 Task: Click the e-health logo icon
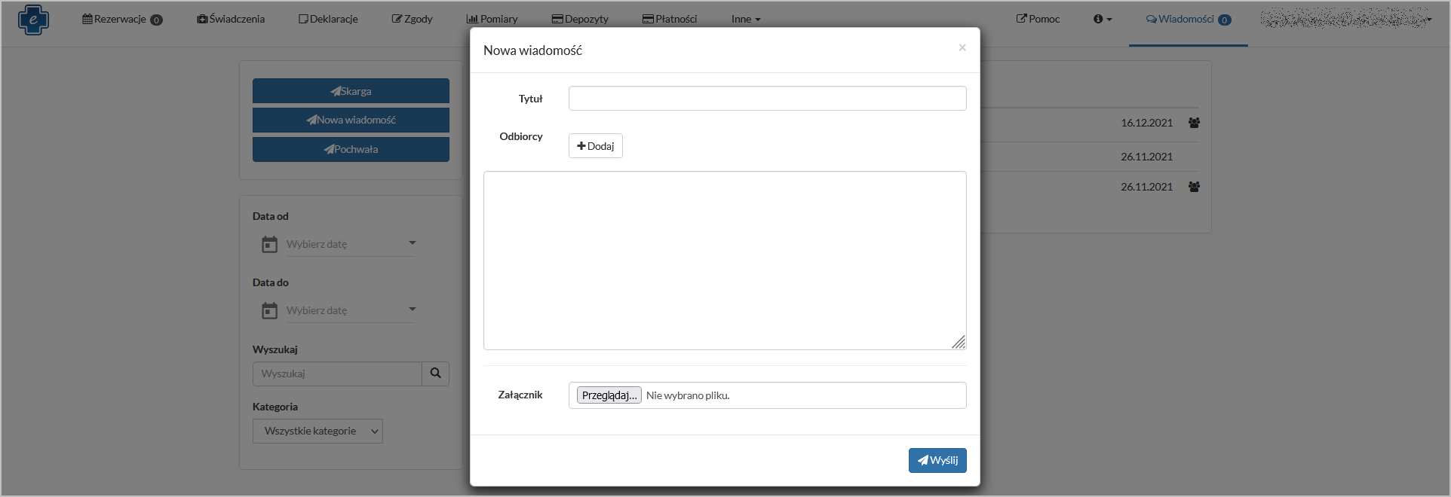(x=33, y=20)
